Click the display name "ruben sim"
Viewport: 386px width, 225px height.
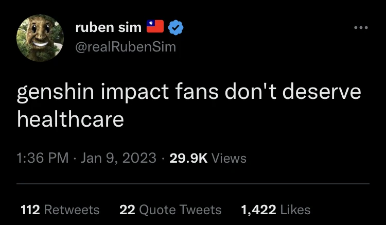109,28
